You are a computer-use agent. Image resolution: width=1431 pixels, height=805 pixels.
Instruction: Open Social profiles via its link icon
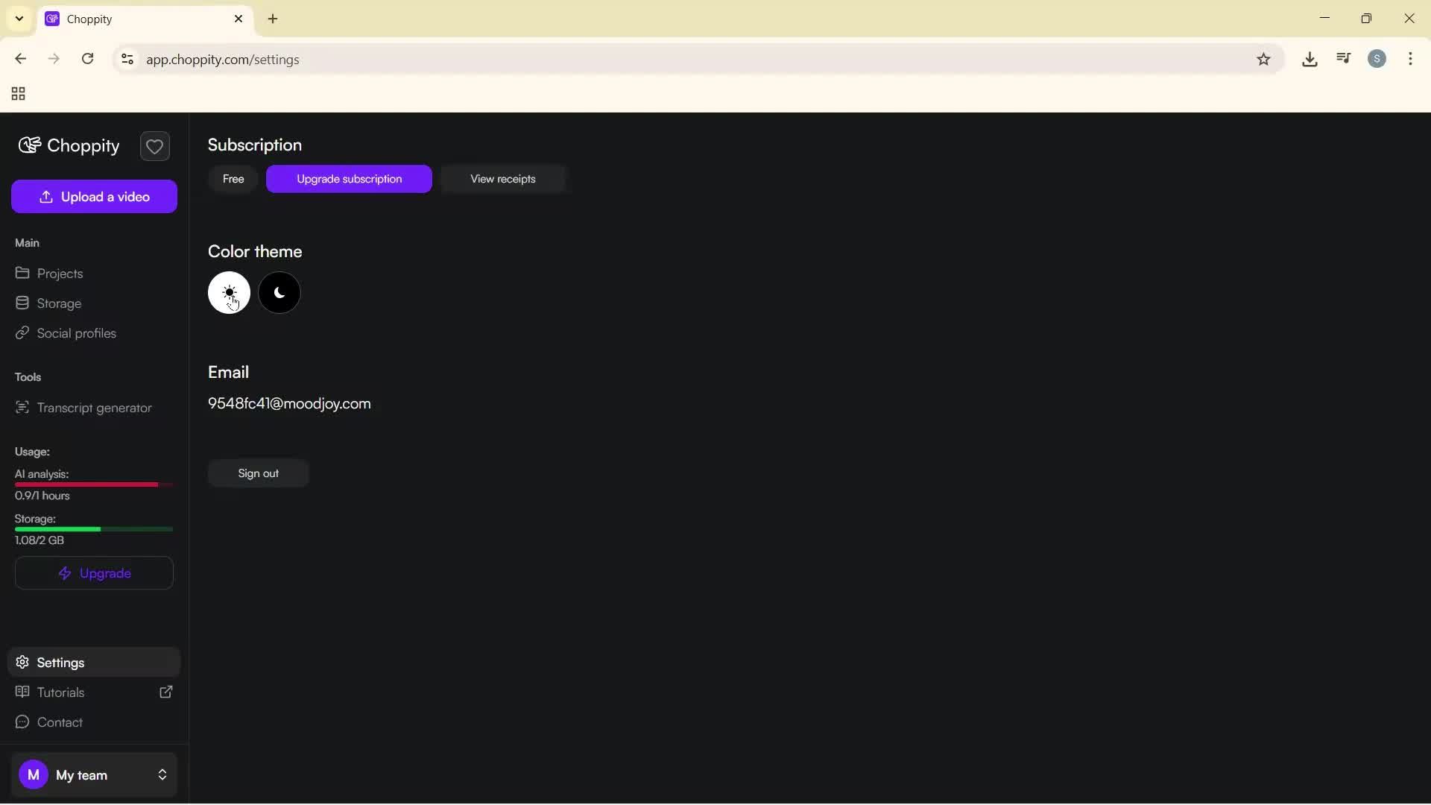tap(23, 333)
